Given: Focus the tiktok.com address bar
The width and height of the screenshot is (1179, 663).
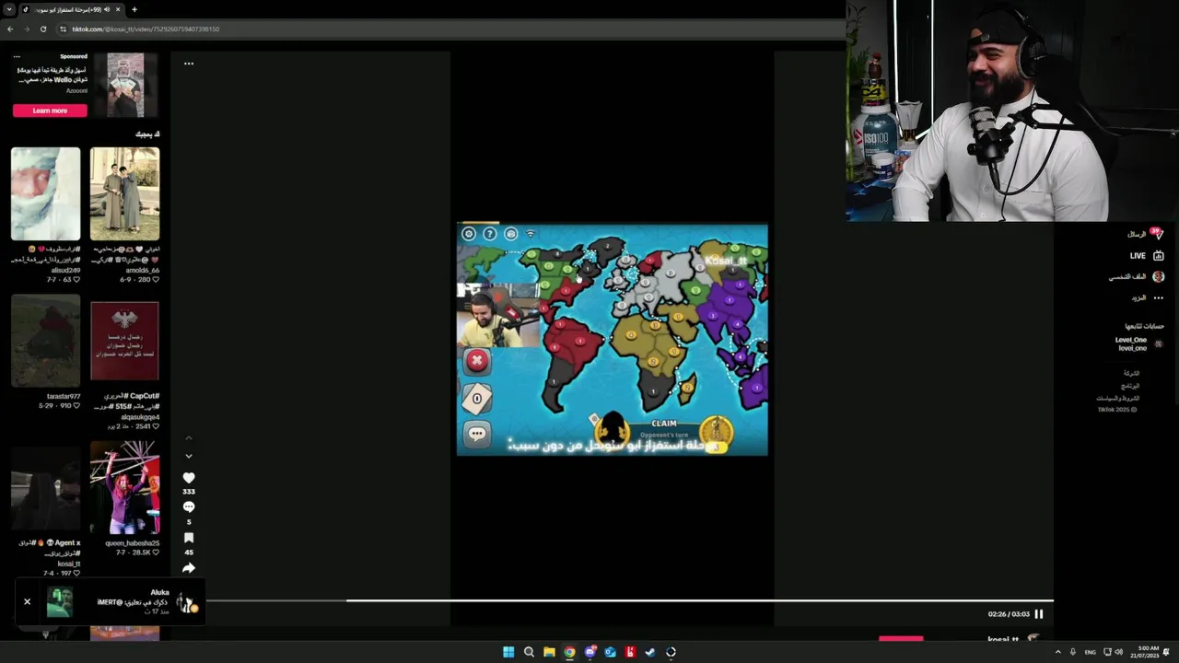Looking at the screenshot, I should (x=451, y=29).
